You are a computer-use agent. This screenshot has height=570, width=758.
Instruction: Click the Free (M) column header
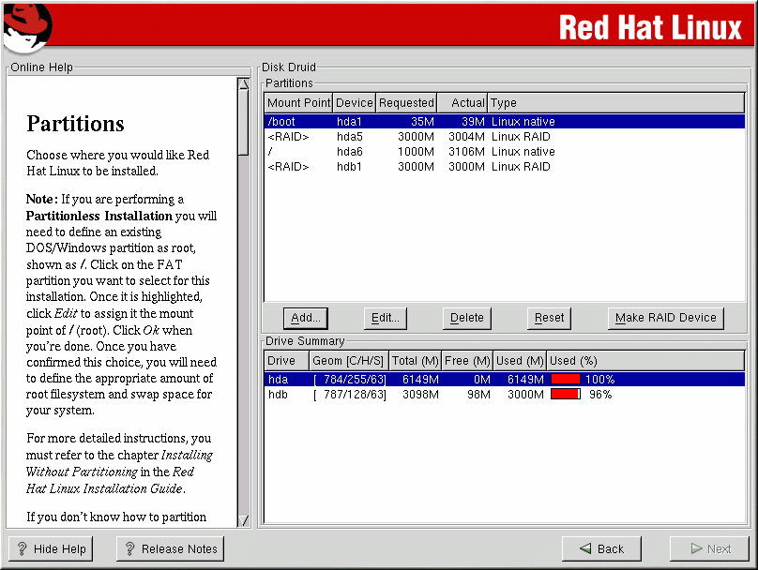point(468,361)
